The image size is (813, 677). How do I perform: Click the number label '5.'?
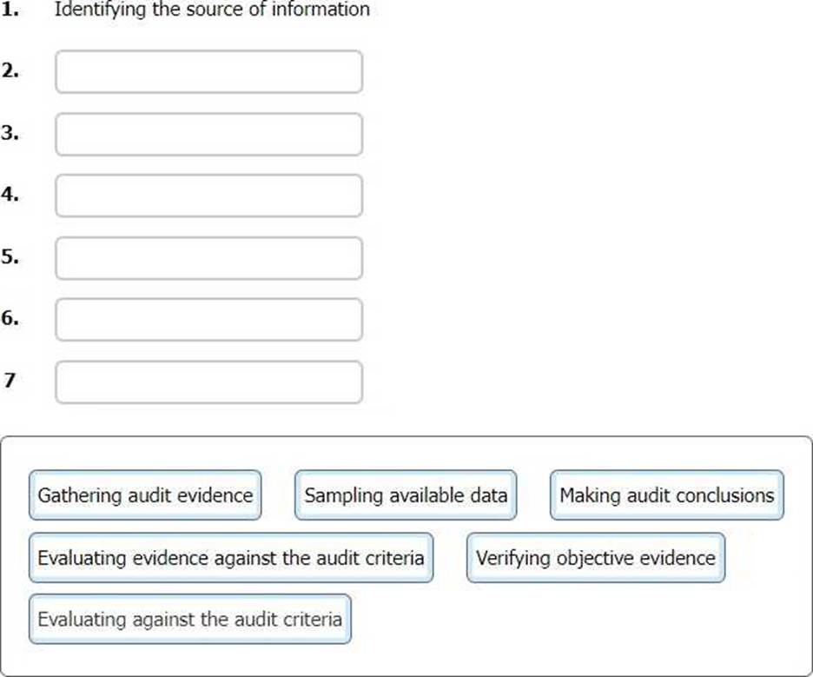[x=10, y=256]
